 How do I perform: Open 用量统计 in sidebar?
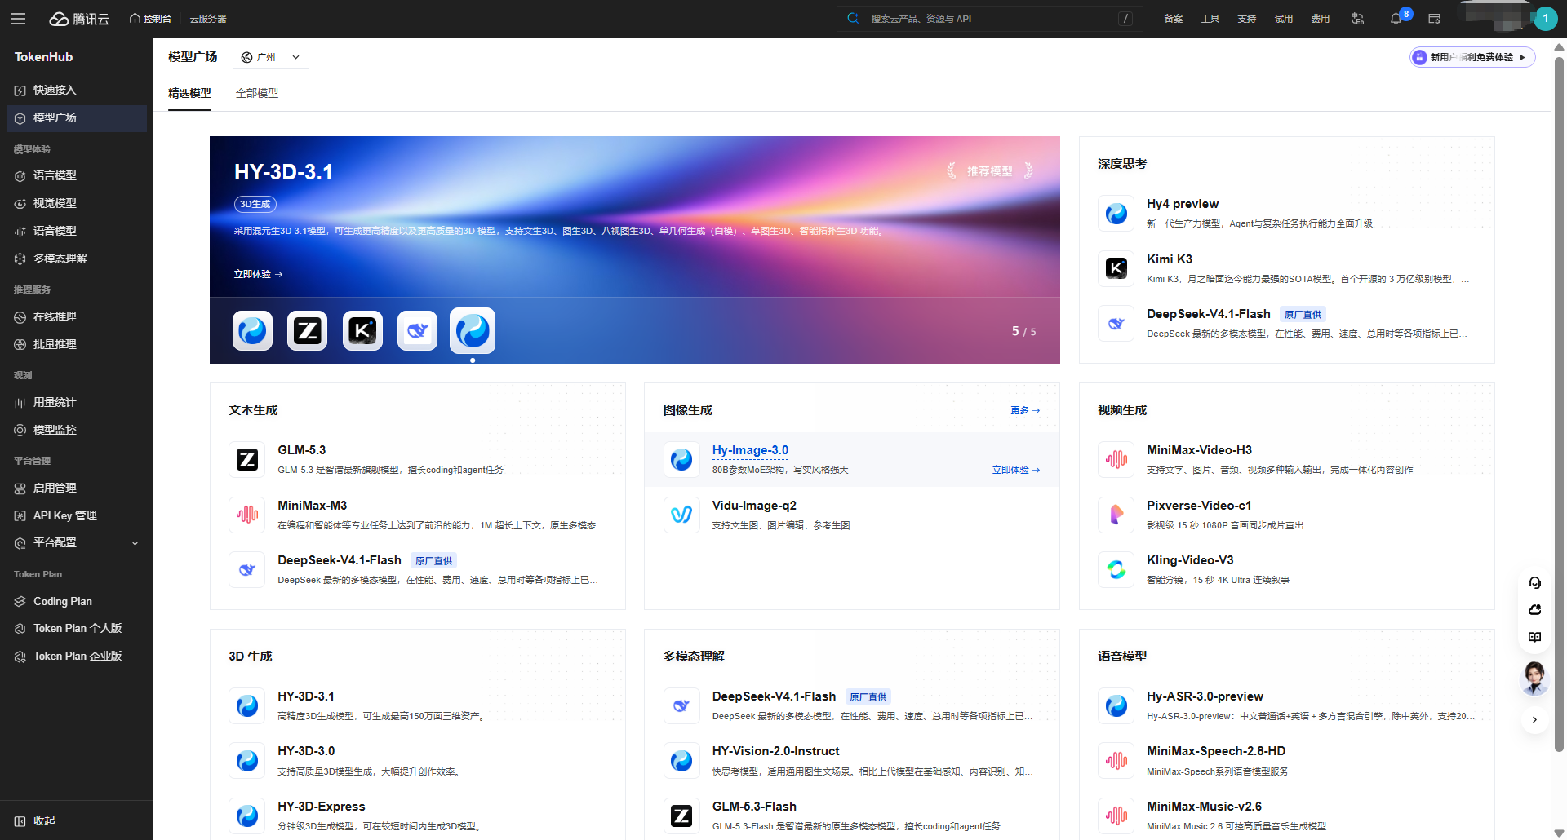point(77,402)
